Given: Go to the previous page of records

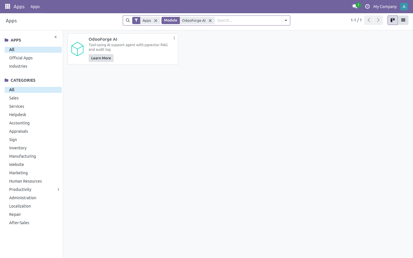Looking at the screenshot, I should point(369,20).
